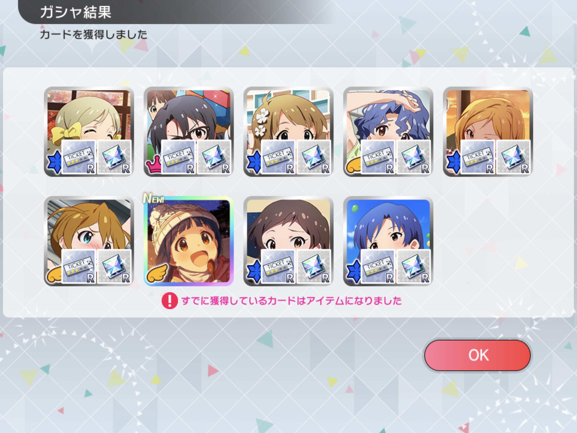Select the short dark-brown-haired girl card
Image resolution: width=577 pixels, height=433 pixels.
click(x=288, y=241)
